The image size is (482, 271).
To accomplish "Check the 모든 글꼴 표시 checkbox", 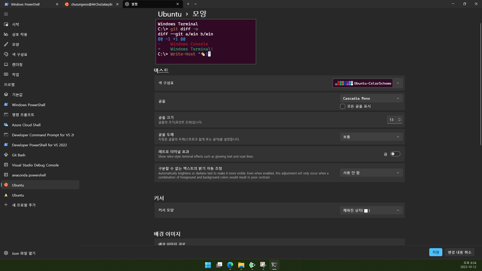I will pos(343,106).
